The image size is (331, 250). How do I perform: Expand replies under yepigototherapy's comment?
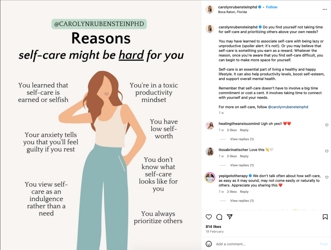[241, 200]
